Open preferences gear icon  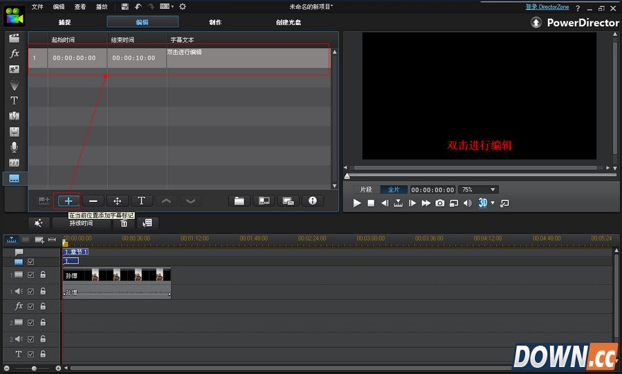(x=183, y=6)
